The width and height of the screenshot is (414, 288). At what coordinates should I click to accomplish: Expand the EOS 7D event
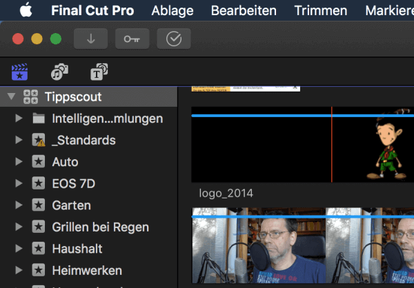19,183
